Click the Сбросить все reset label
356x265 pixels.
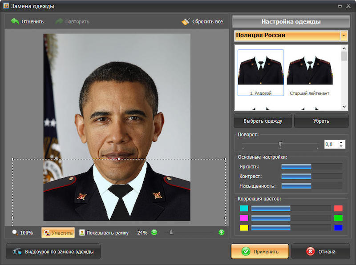[207, 21]
